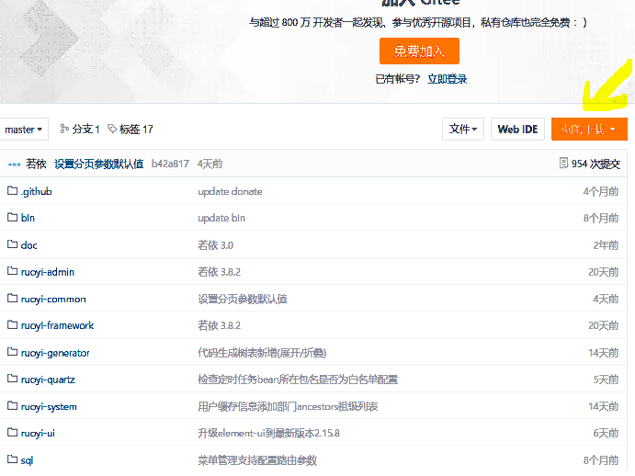Open the ruoyi-ui folder
Viewport: 635px width, 476px height.
pos(38,433)
